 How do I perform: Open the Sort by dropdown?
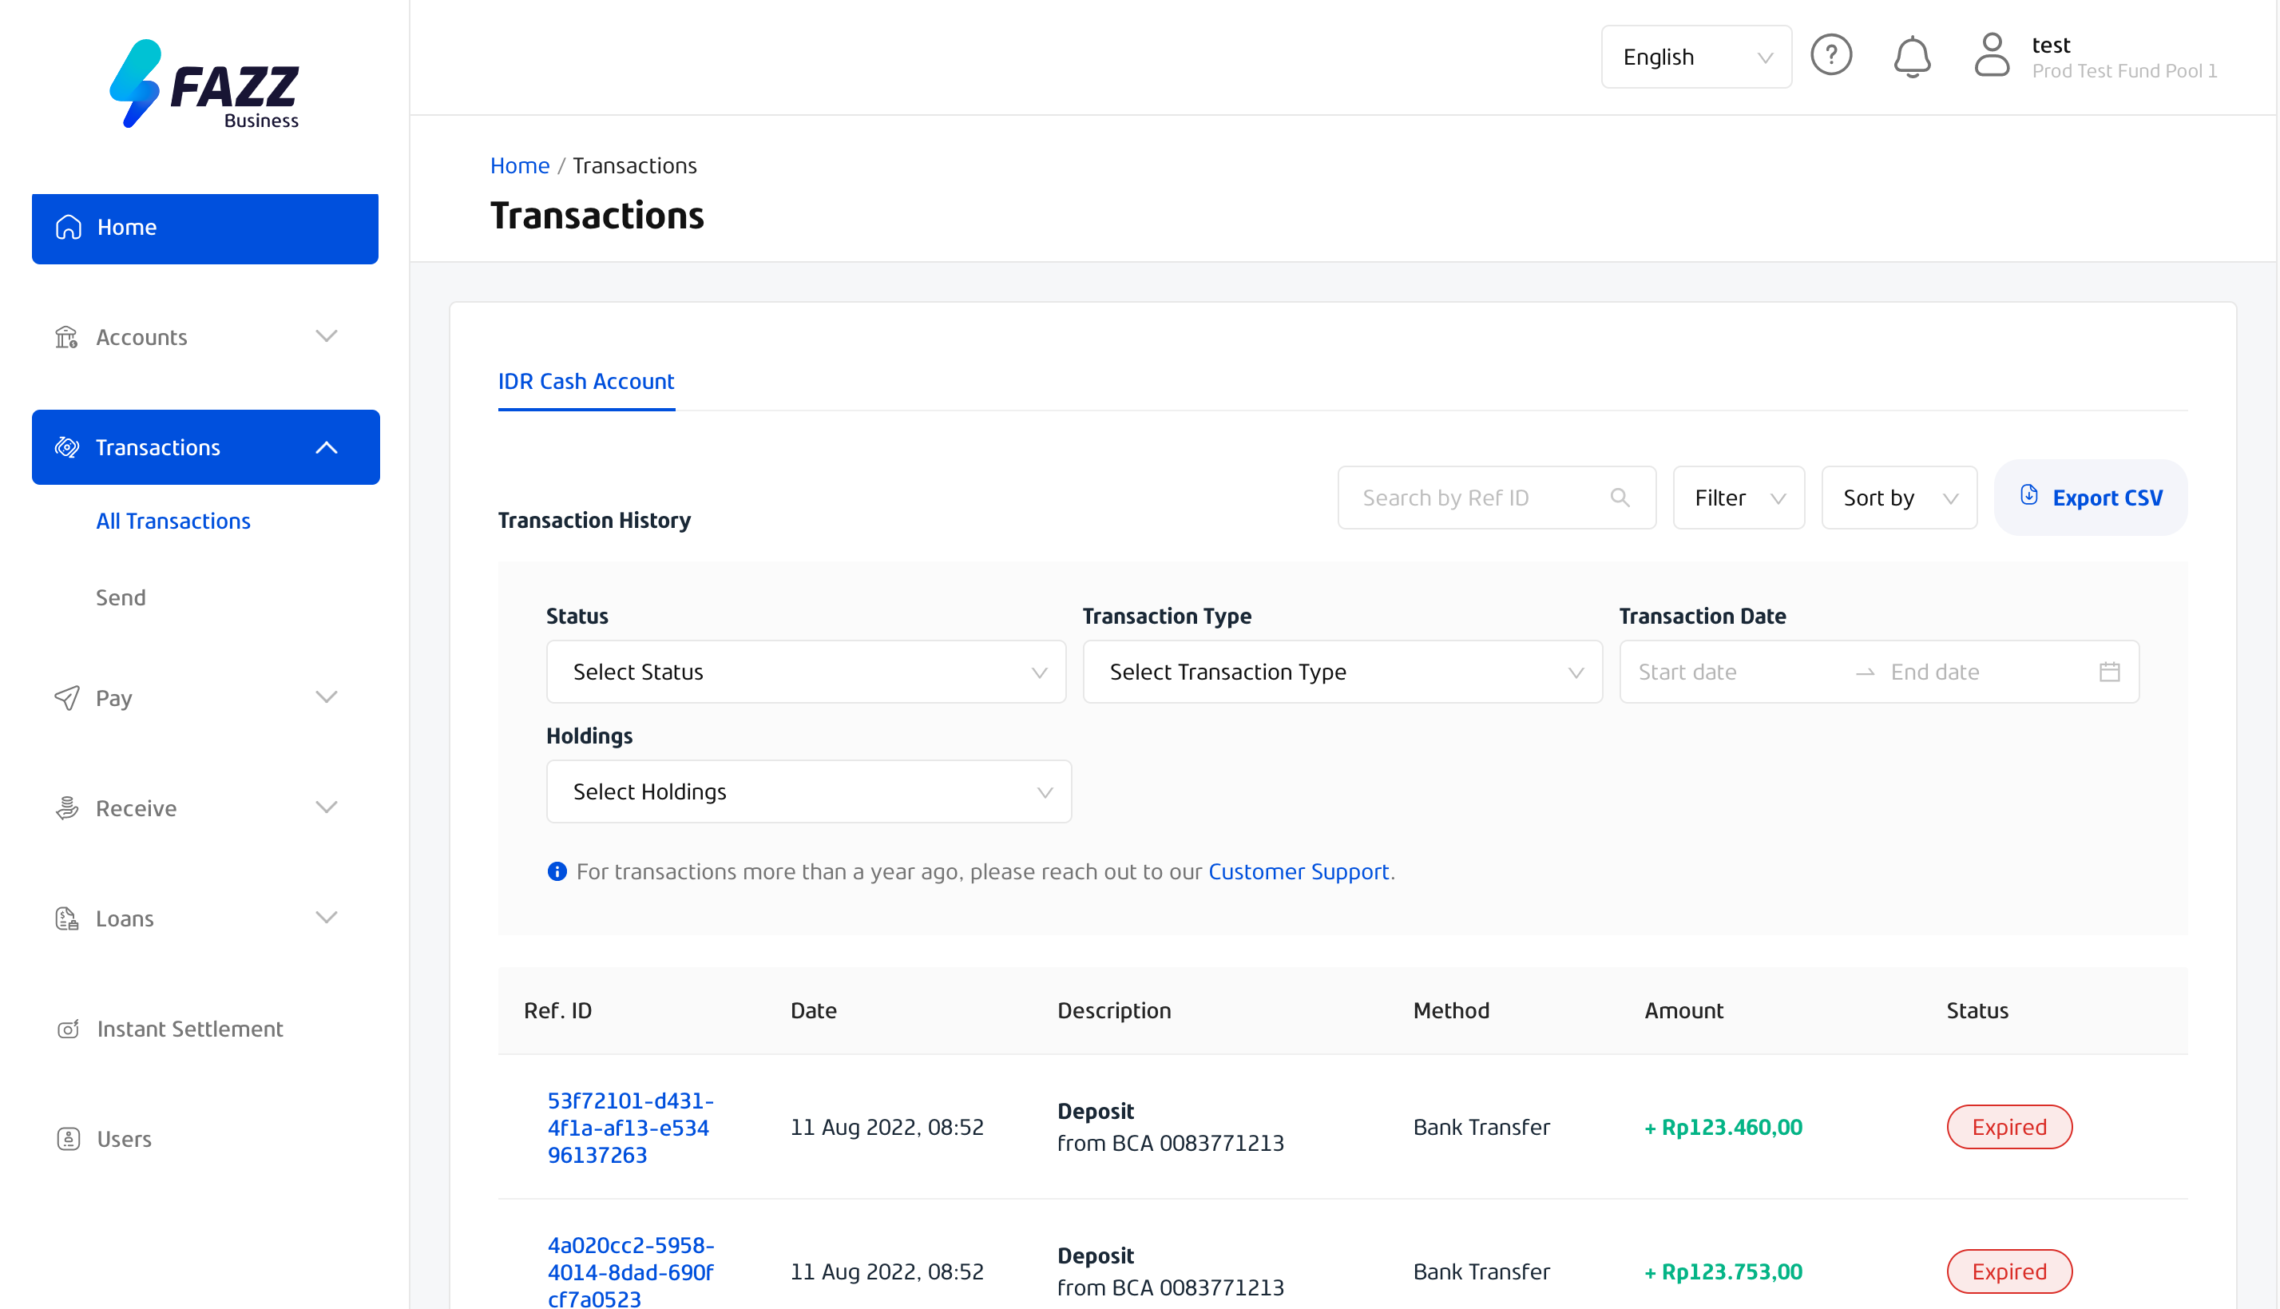click(1898, 498)
